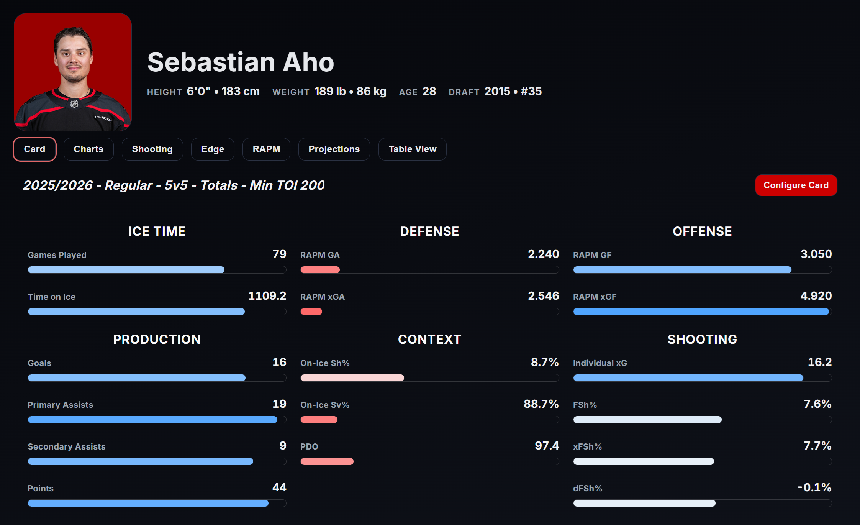
Task: Click the season filter heading text
Action: (174, 185)
